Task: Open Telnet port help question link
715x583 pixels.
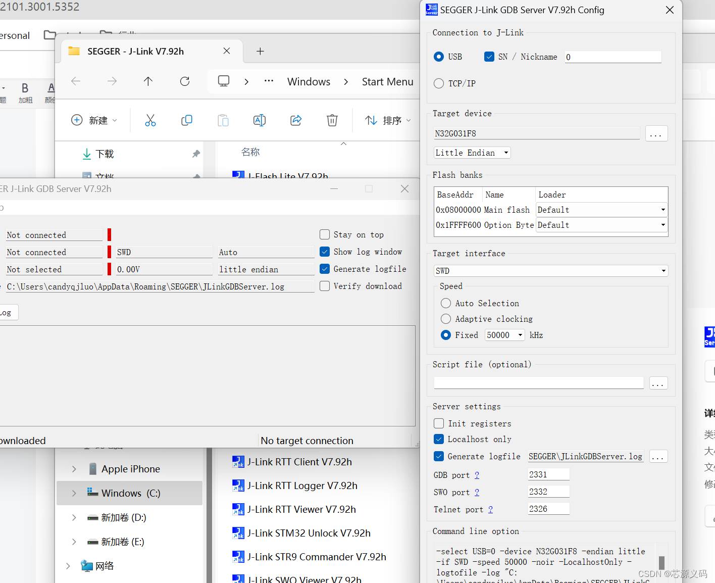Action: click(x=490, y=509)
